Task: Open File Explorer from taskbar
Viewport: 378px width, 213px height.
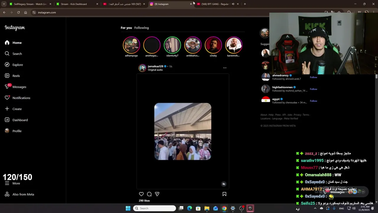Action: click(x=207, y=208)
